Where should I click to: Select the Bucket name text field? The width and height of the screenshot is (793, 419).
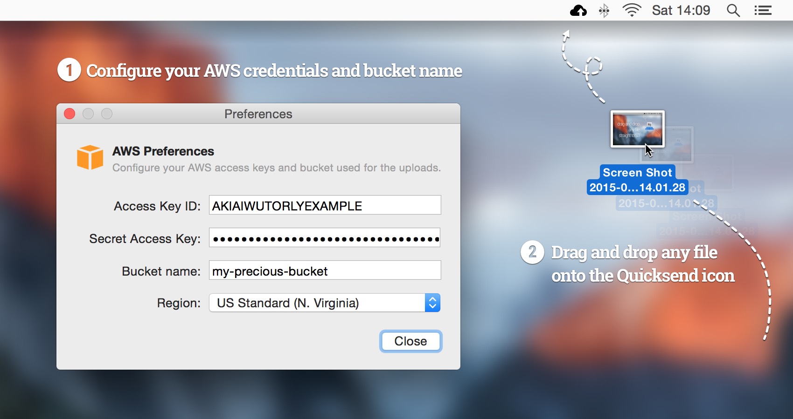point(325,270)
